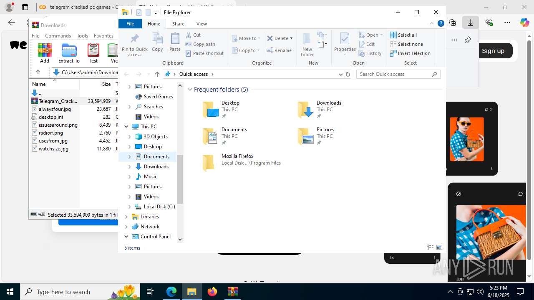
Task: Click the Delete dropdown arrow
Action: pyautogui.click(x=291, y=38)
